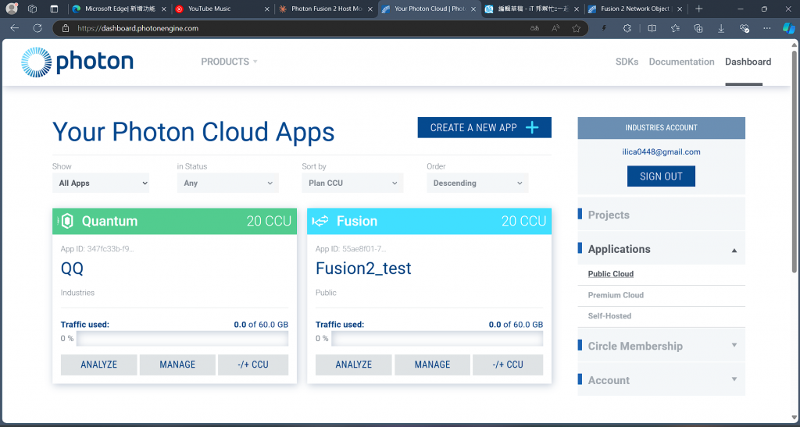Add page to favorites with star icon
The image size is (800, 427).
pyautogui.click(x=576, y=29)
